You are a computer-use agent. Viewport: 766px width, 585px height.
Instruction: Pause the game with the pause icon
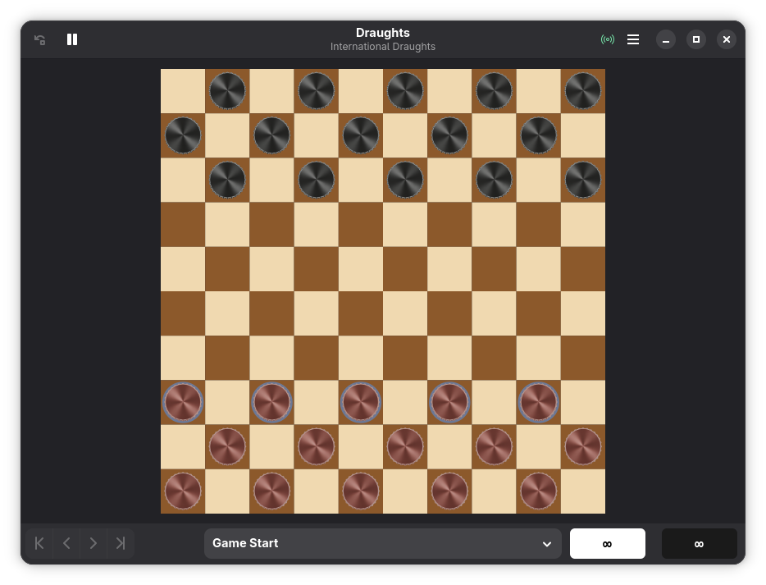click(72, 39)
